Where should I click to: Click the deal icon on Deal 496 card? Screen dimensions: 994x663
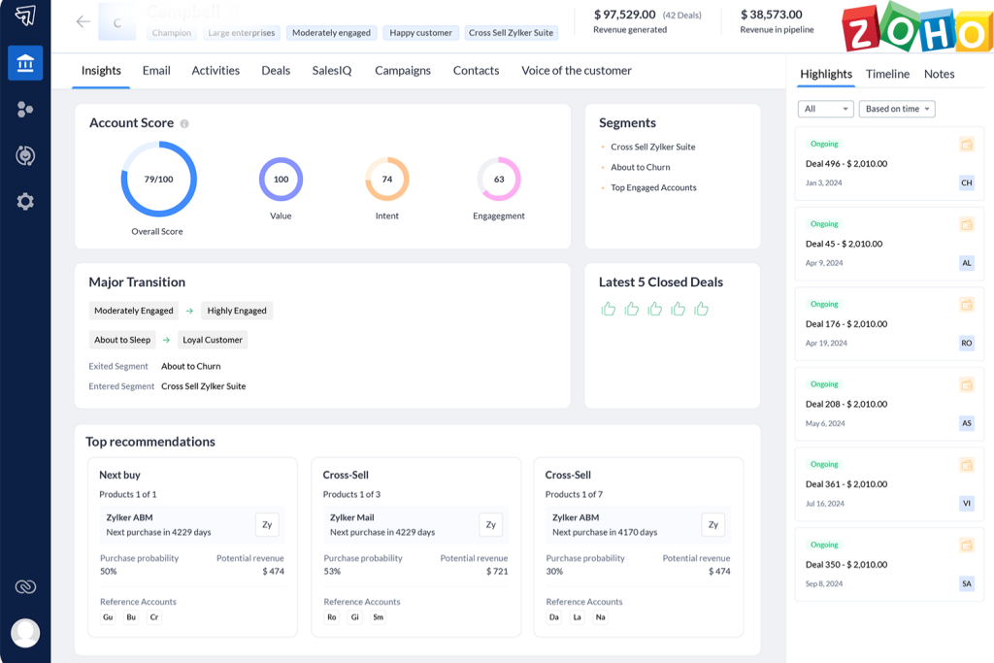pos(966,145)
